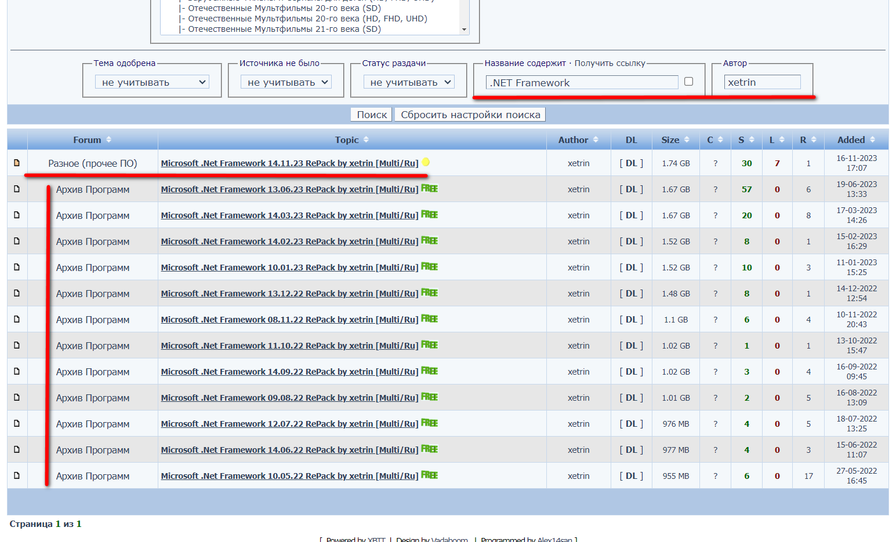This screenshot has width=896, height=542.
Task: Click the '16-11-2023 17:07' added date
Action: pos(857,163)
